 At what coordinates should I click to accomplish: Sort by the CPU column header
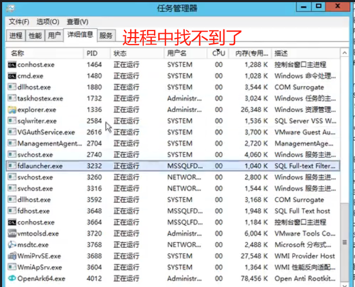click(x=218, y=53)
